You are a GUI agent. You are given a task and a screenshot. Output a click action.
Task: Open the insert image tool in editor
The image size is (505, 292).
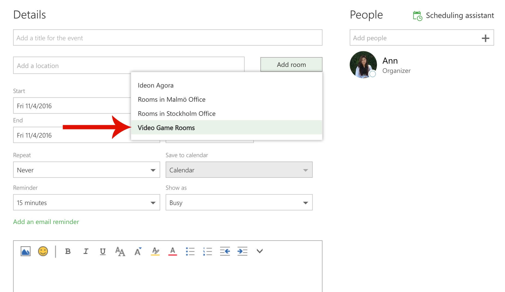pos(25,251)
